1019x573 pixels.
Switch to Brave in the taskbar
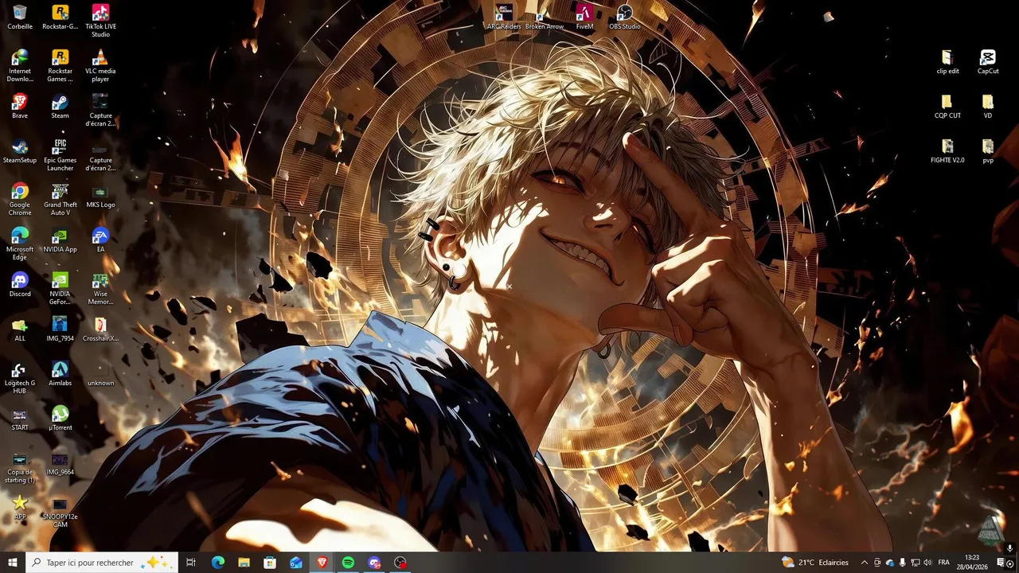(322, 563)
